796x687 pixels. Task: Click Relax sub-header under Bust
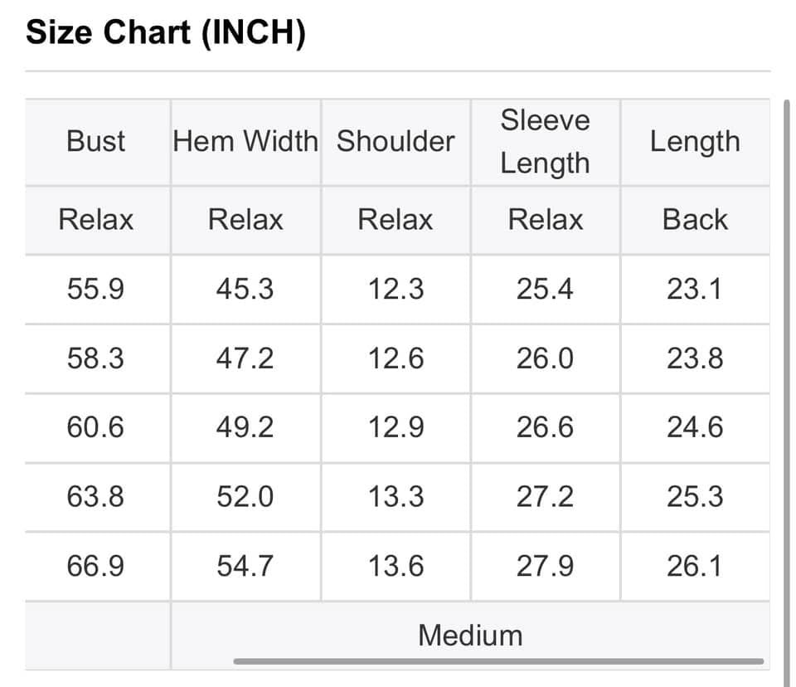tap(95, 220)
